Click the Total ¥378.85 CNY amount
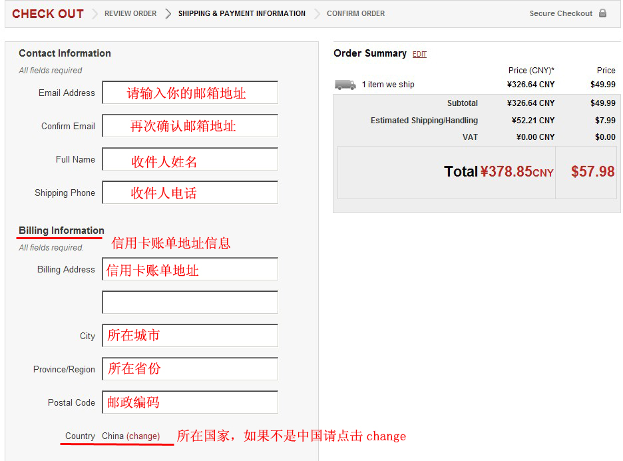 pyautogui.click(x=517, y=172)
